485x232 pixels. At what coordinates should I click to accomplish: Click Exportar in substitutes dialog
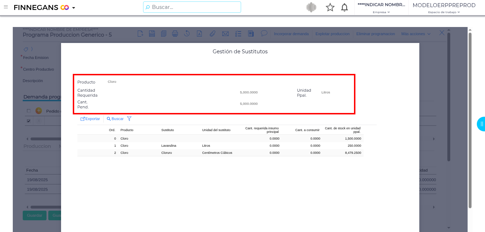point(90,119)
